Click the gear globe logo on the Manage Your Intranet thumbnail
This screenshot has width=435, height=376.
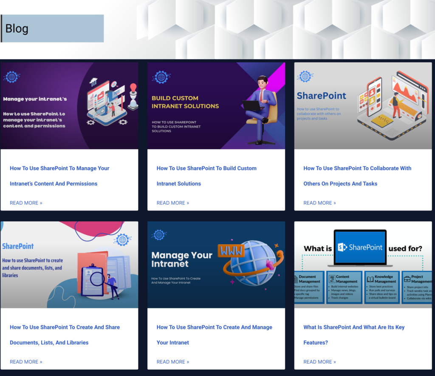159,235
